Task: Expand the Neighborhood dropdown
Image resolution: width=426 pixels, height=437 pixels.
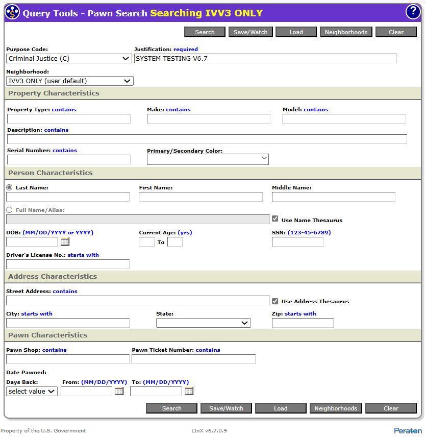Action: click(69, 81)
